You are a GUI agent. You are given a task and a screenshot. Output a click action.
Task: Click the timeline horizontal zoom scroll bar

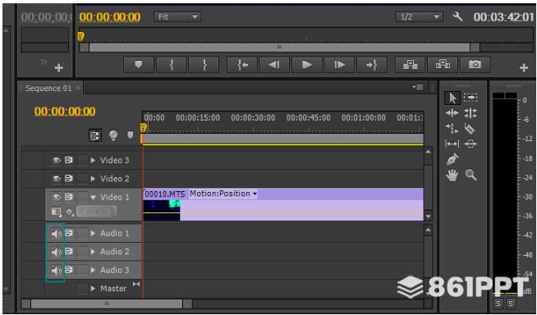(107, 304)
